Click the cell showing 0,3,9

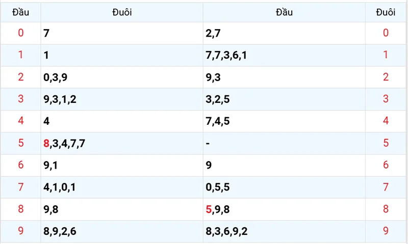(57, 77)
